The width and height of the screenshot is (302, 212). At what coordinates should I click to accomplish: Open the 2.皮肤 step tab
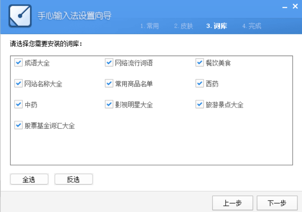click(x=184, y=26)
